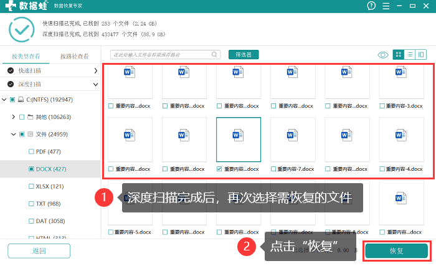Select DOCX (427) in the type tree
Image resolution: width=436 pixels, height=266 pixels.
51,169
